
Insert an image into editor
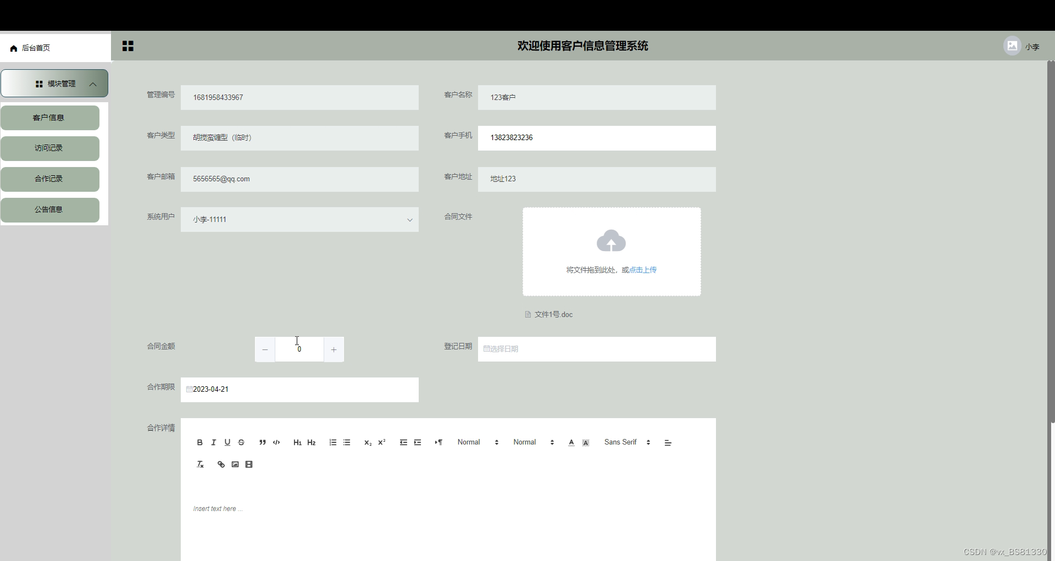[x=235, y=464]
